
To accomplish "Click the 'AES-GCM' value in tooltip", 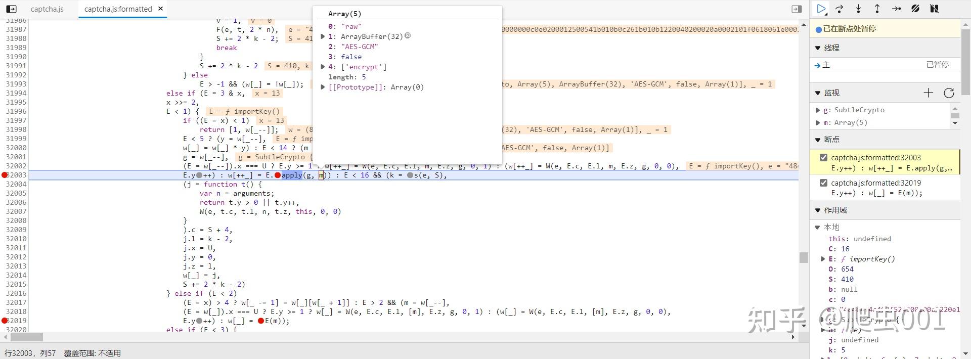I will (360, 47).
